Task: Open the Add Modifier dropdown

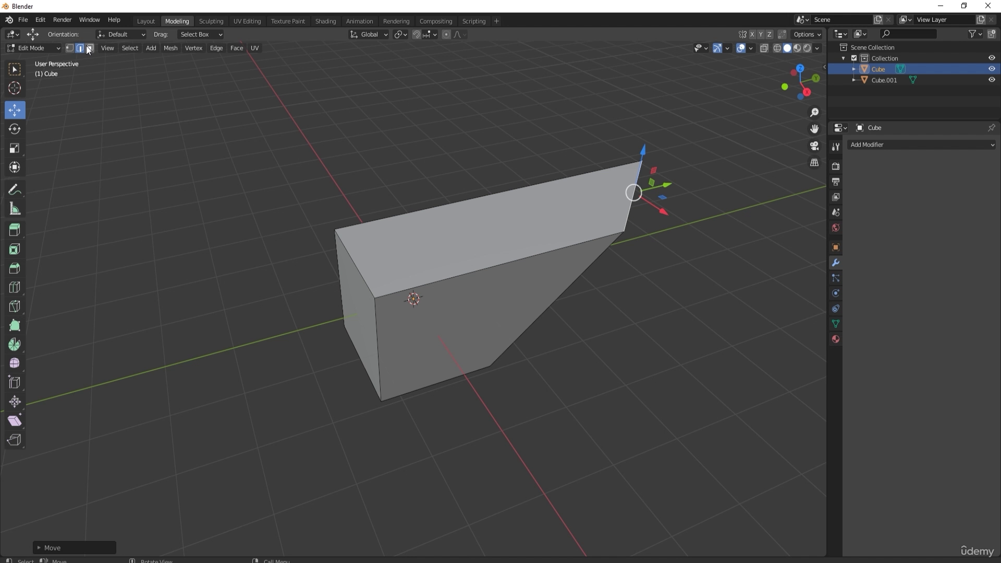Action: [922, 145]
